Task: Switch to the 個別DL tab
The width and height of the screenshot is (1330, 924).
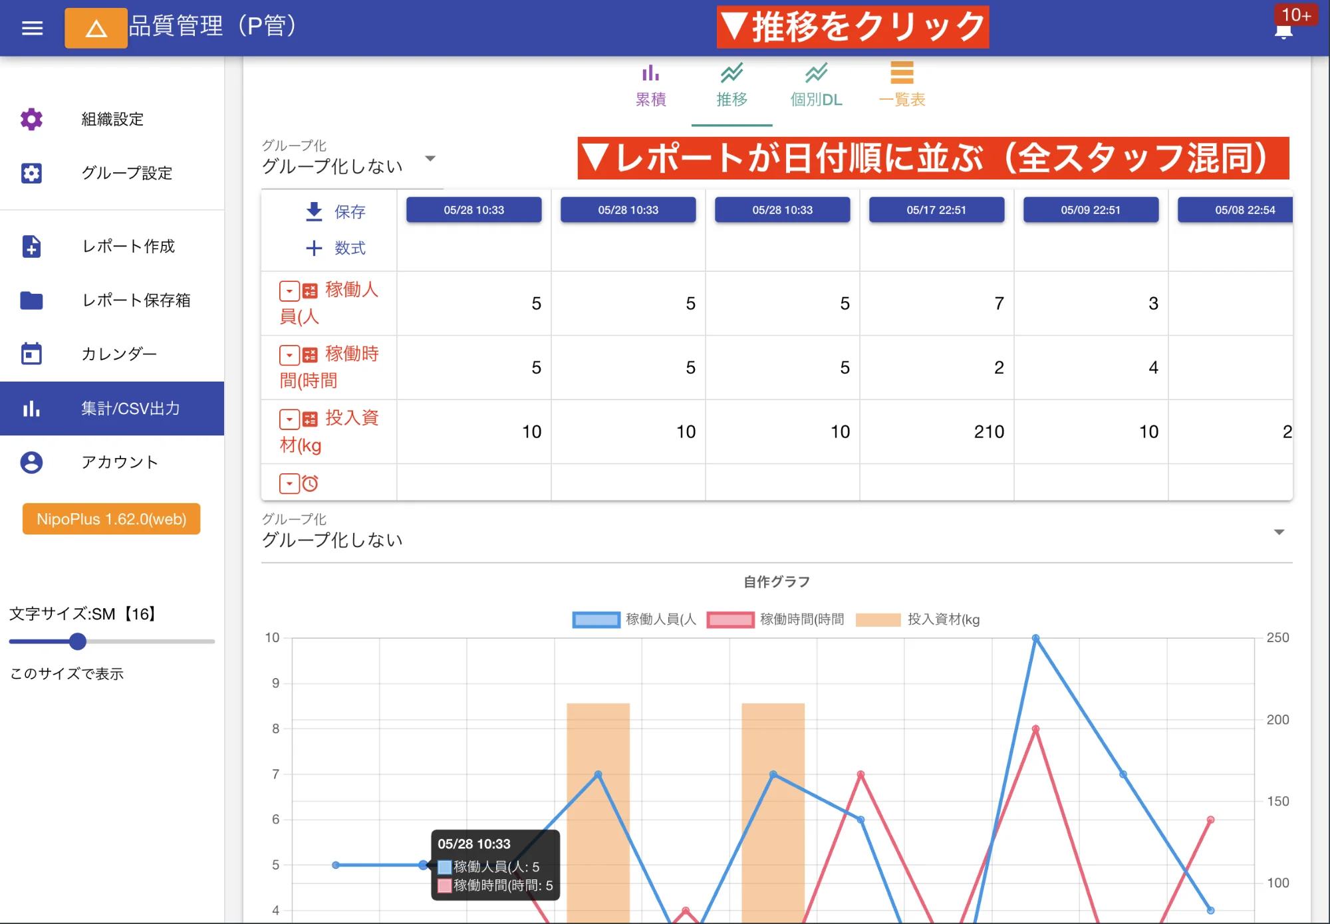Action: point(816,86)
